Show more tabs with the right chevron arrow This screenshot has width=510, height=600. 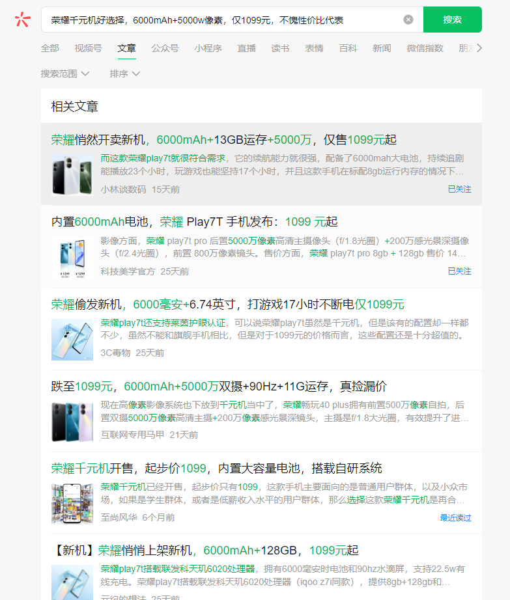coord(479,48)
